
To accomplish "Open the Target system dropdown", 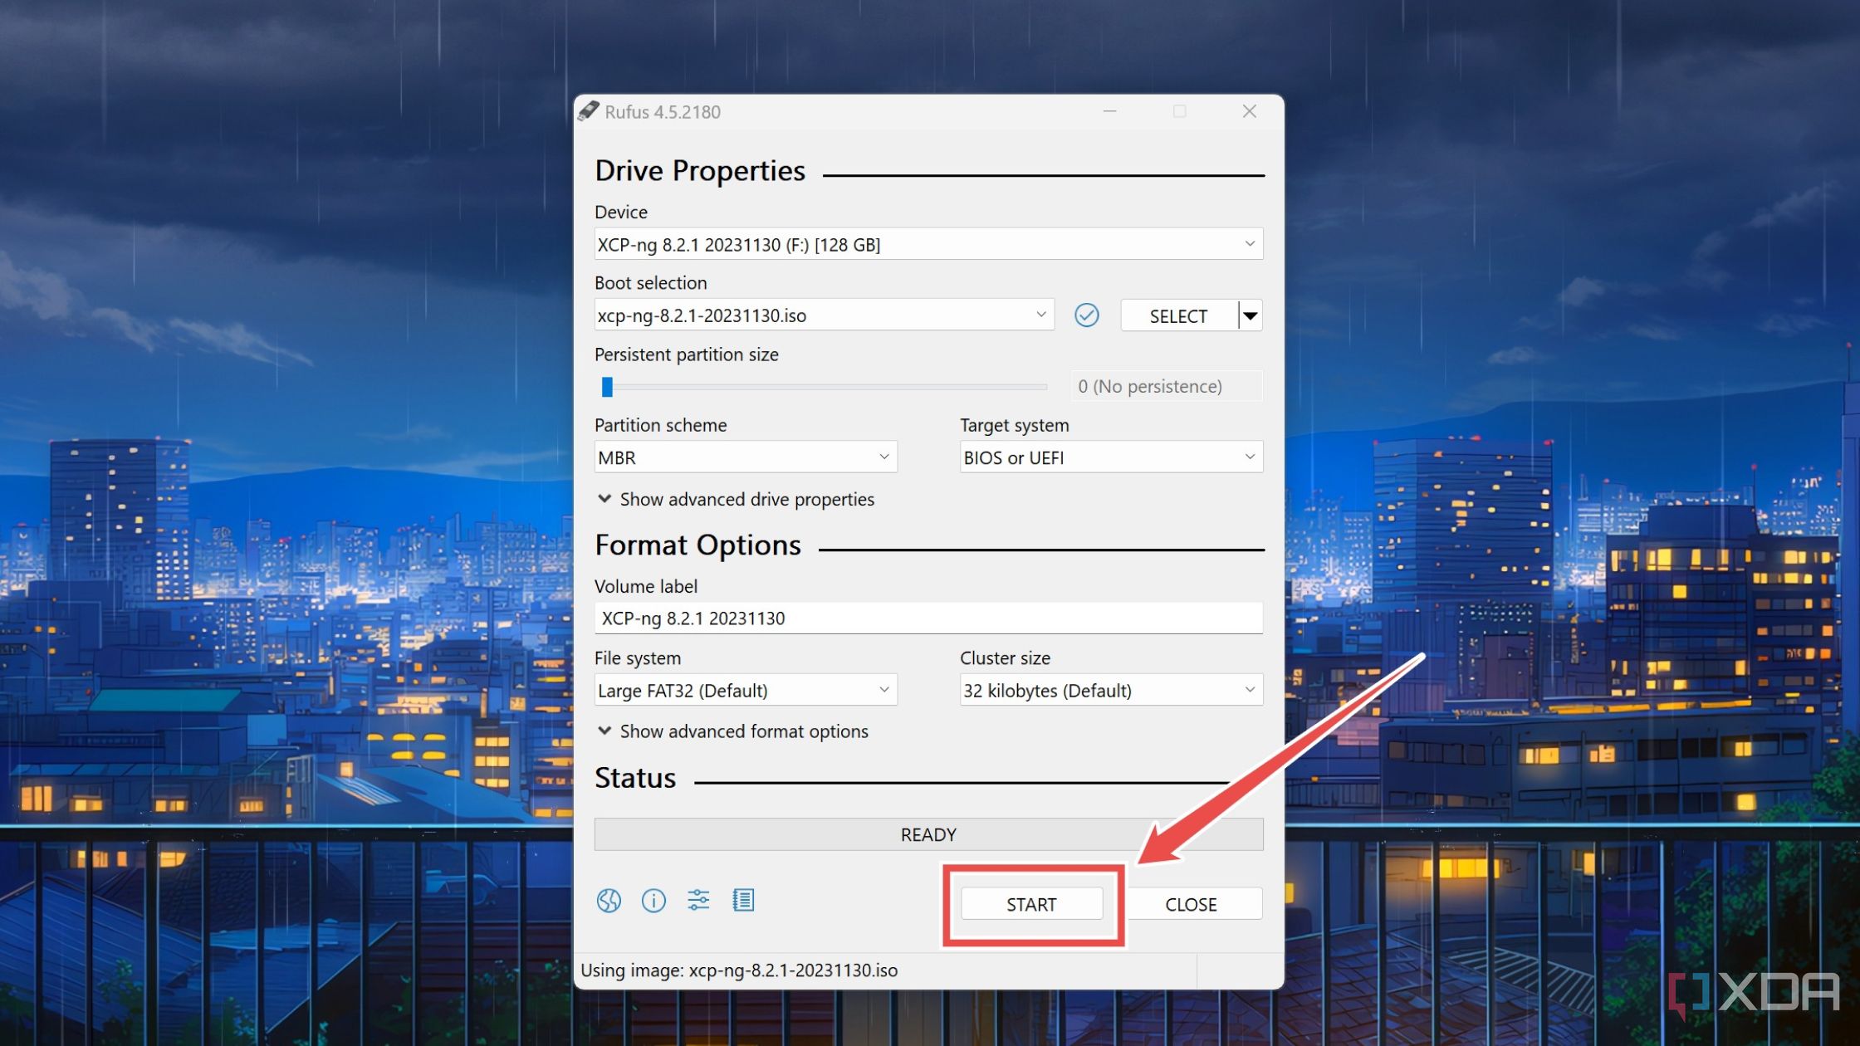I will [x=1111, y=457].
